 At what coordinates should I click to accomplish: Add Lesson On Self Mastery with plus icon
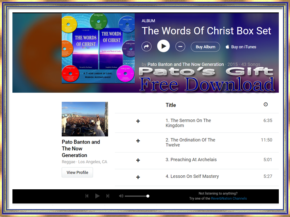pyautogui.click(x=138, y=177)
